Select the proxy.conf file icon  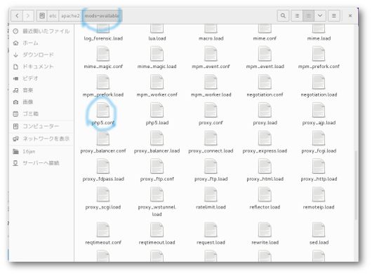211,110
